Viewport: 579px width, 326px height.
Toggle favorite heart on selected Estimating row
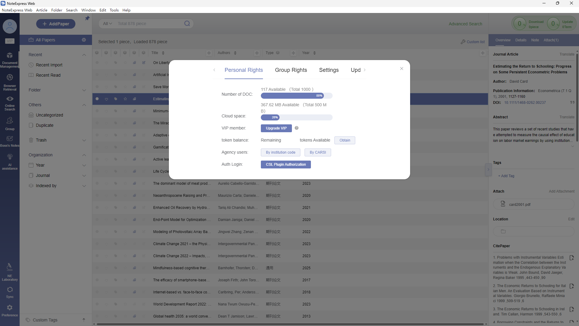pos(106,99)
